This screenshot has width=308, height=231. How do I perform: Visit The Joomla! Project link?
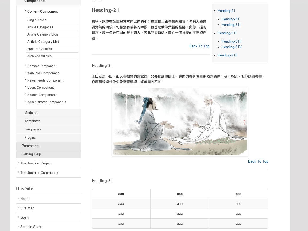point(36,163)
